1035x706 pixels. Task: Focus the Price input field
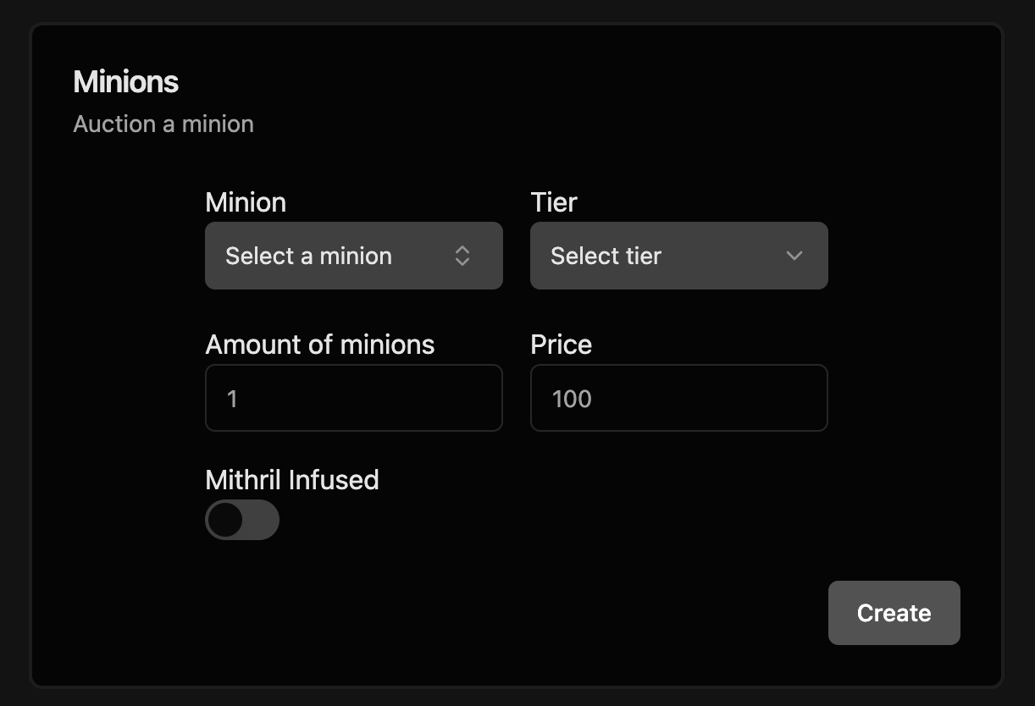point(678,398)
